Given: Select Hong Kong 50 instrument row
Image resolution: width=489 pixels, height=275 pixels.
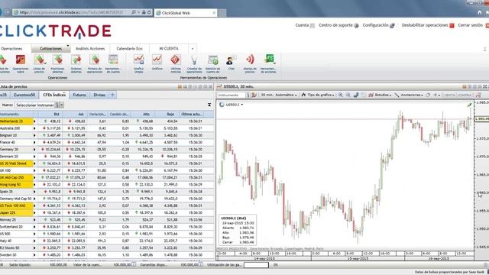Looking at the screenshot, I should tap(107, 185).
